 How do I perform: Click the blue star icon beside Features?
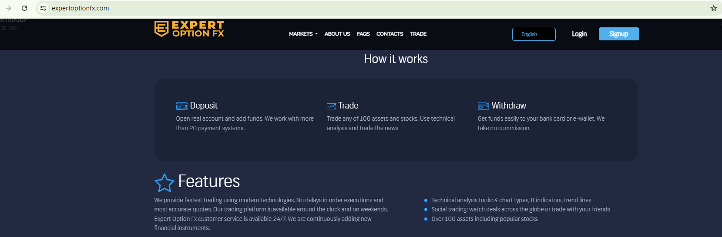pyautogui.click(x=164, y=183)
